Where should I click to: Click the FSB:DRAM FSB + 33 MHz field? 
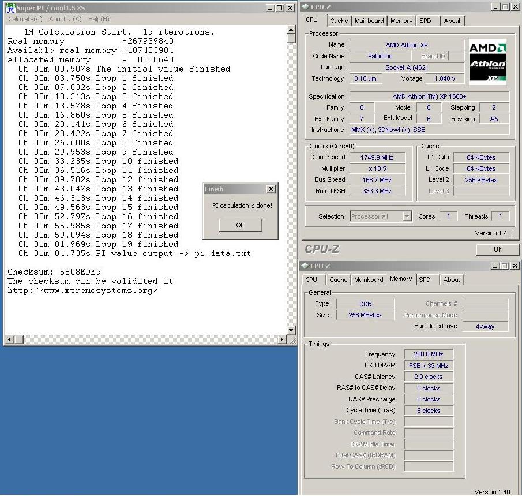tap(429, 366)
